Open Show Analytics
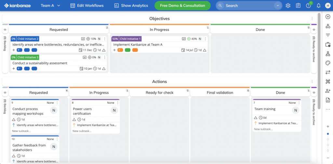This screenshot has width=333, height=164. (x=131, y=6)
